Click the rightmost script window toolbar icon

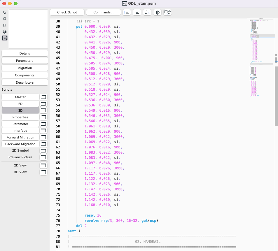pyautogui.click(x=168, y=12)
